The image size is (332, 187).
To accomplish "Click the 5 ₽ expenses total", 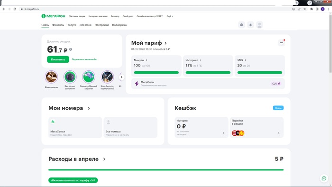I will coord(279,159).
